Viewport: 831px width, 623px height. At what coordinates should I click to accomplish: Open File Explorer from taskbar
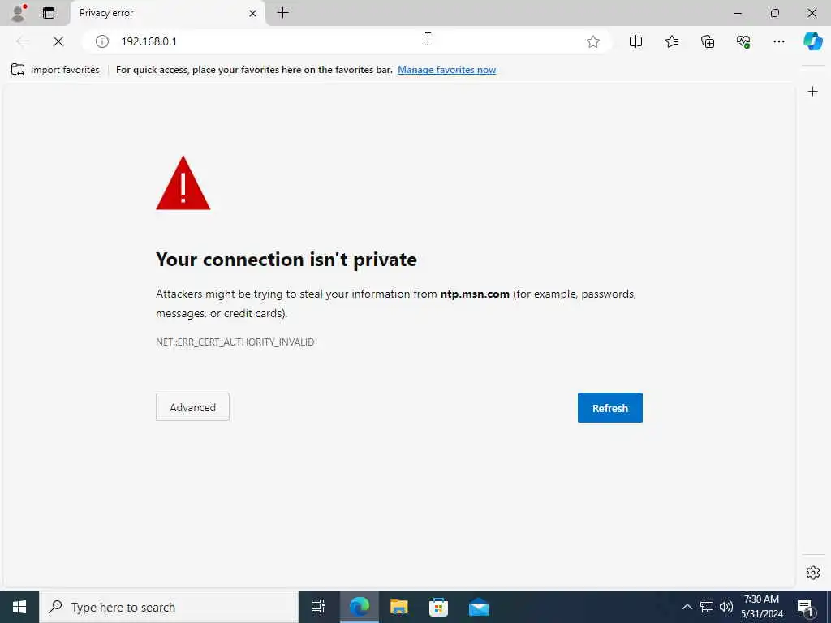click(x=399, y=607)
